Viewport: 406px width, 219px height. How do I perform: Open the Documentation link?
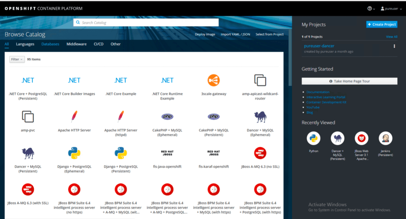[318, 92]
